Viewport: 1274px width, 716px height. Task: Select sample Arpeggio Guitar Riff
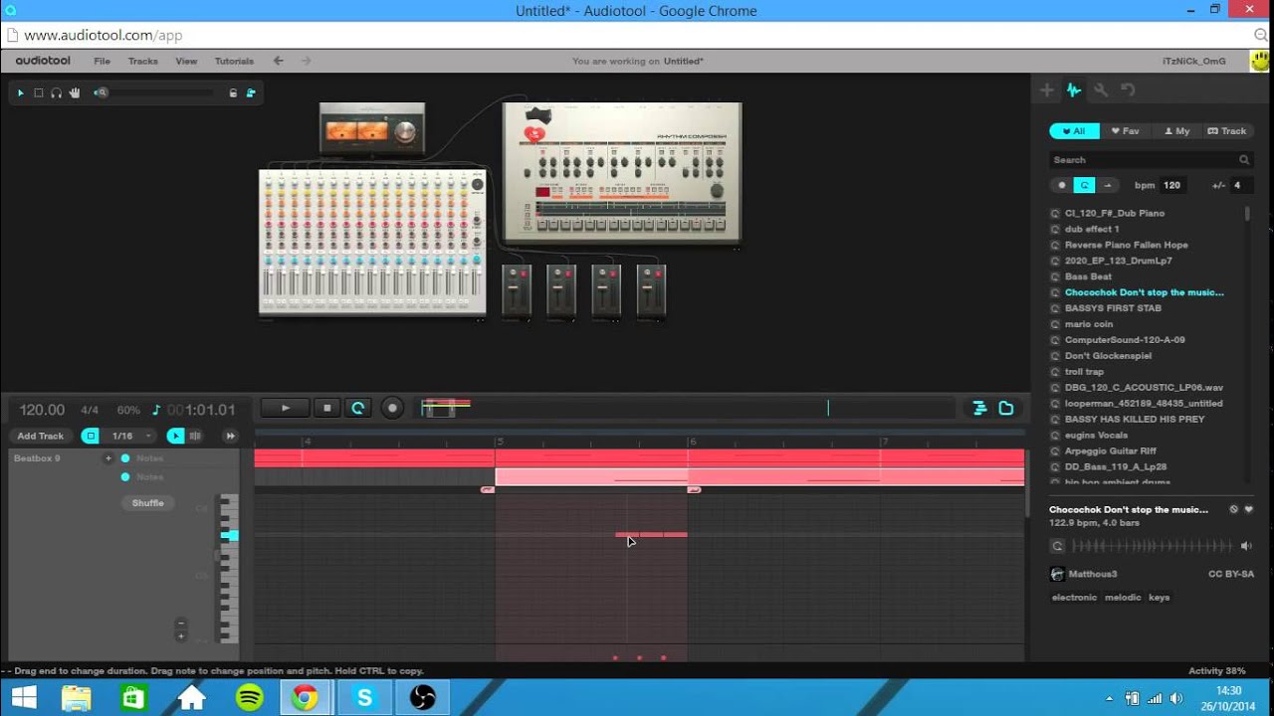click(1111, 450)
